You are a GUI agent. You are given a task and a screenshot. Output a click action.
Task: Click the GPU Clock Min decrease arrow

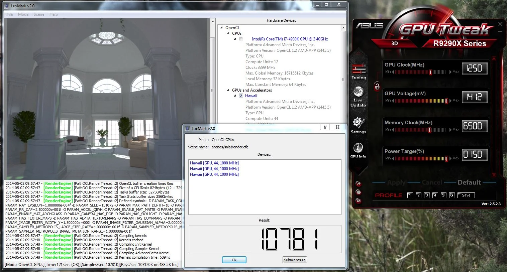(x=393, y=72)
